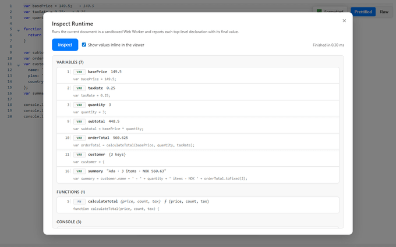Select the Prettified view tab
The image size is (396, 247).
click(x=363, y=12)
